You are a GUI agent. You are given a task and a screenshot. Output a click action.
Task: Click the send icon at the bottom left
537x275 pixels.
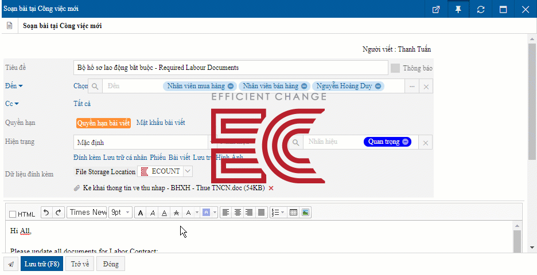(x=11, y=264)
